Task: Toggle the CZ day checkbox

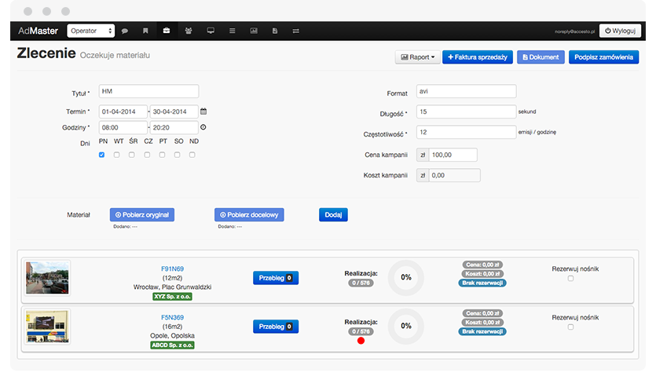Action: click(x=147, y=155)
